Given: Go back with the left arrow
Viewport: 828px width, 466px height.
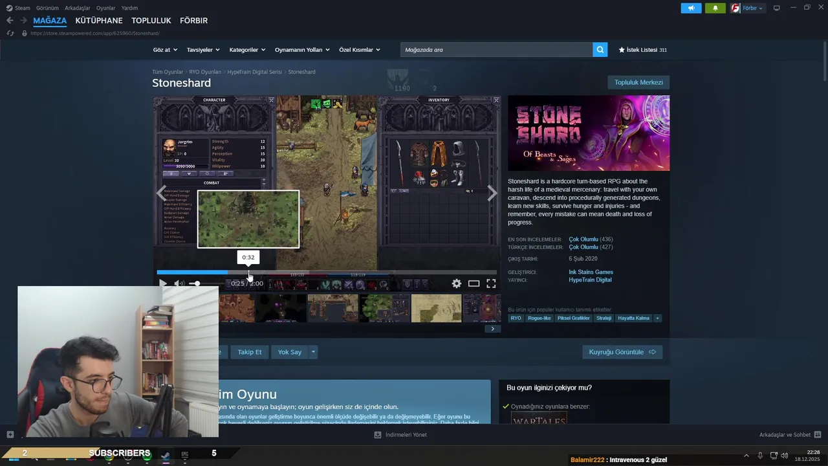Looking at the screenshot, I should [10, 21].
